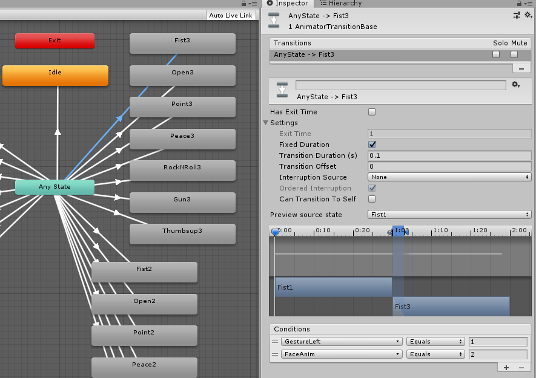This screenshot has height=378, width=536.
Task: Open Inspector presets icon next to gear
Action: [517, 15]
